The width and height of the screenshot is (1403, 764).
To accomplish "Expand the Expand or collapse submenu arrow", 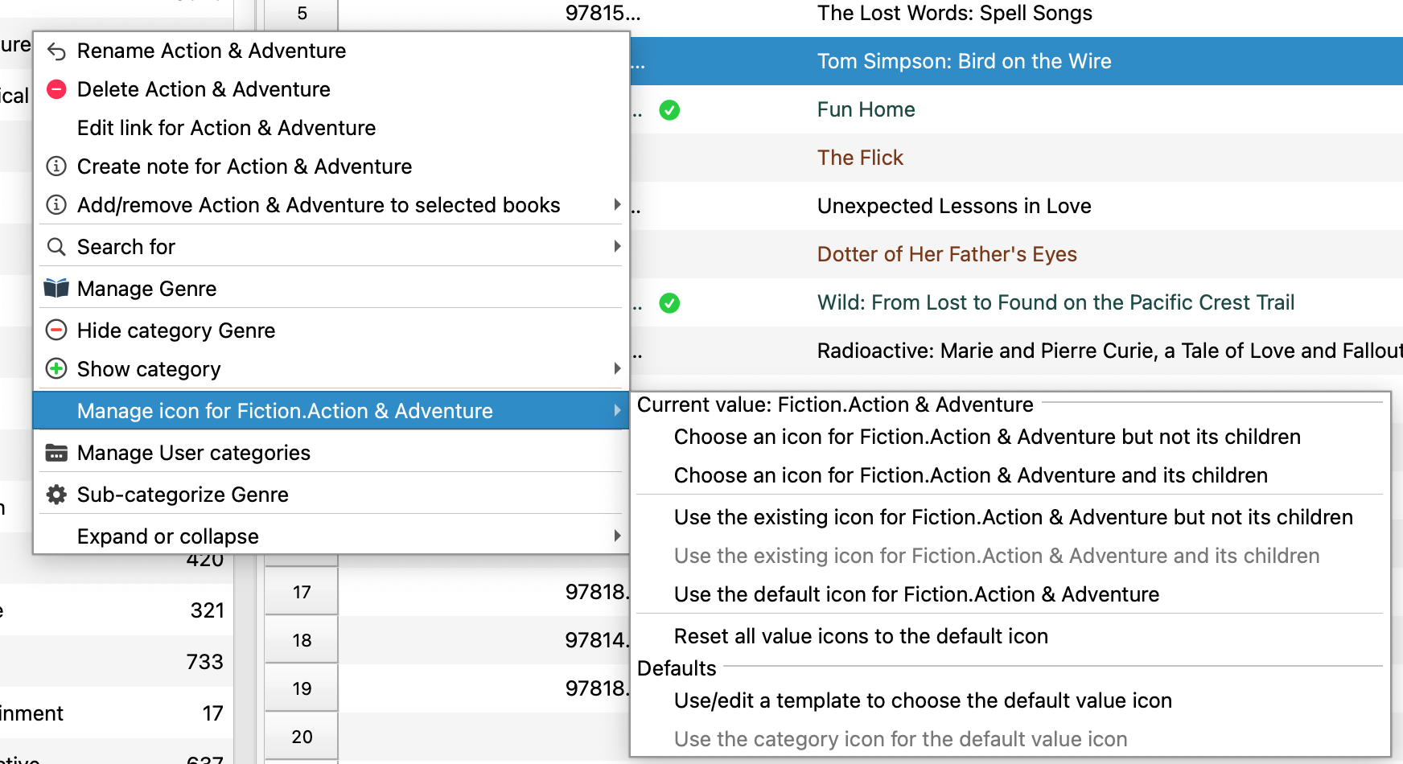I will (x=617, y=536).
